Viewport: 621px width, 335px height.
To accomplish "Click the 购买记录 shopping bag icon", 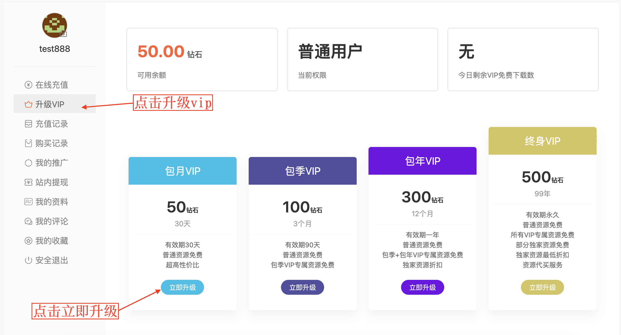I will 28,143.
